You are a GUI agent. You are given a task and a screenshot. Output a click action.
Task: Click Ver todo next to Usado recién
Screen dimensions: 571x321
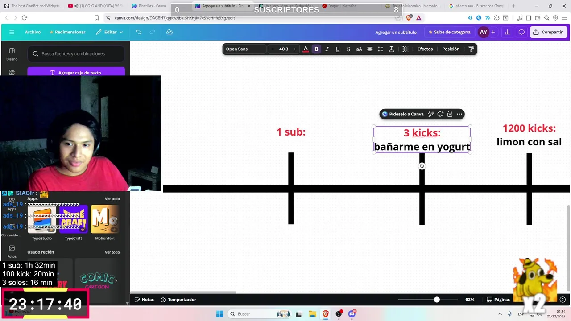[112, 252]
